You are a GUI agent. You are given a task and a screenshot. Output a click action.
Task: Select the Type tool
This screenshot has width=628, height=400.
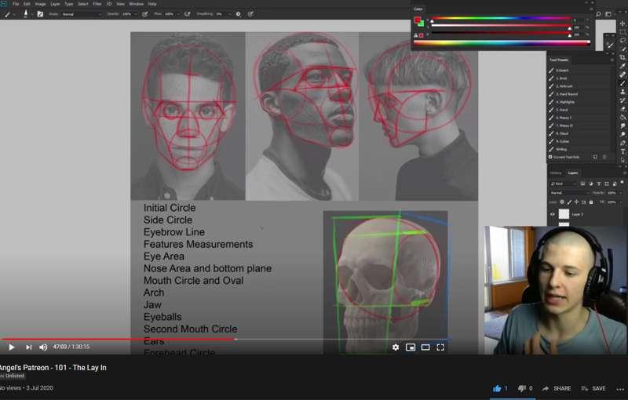coord(623,151)
